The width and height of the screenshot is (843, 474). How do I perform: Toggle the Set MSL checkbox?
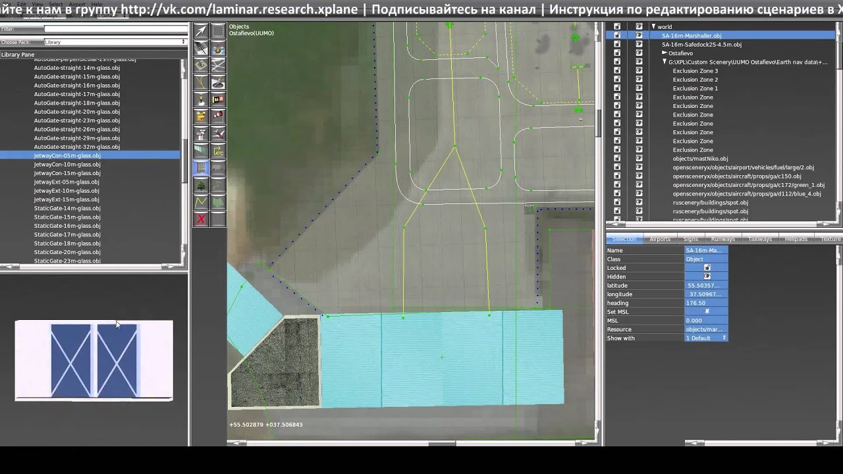point(707,311)
